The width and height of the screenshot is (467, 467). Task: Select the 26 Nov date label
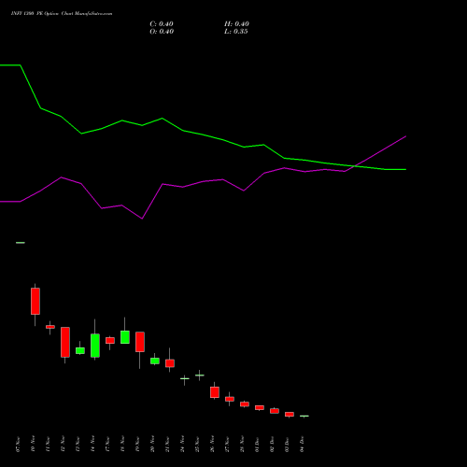pyautogui.click(x=212, y=445)
